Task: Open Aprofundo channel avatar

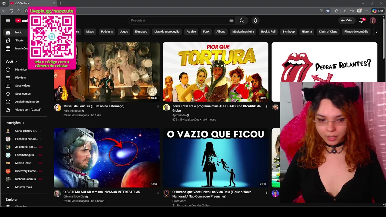Action: (166, 108)
